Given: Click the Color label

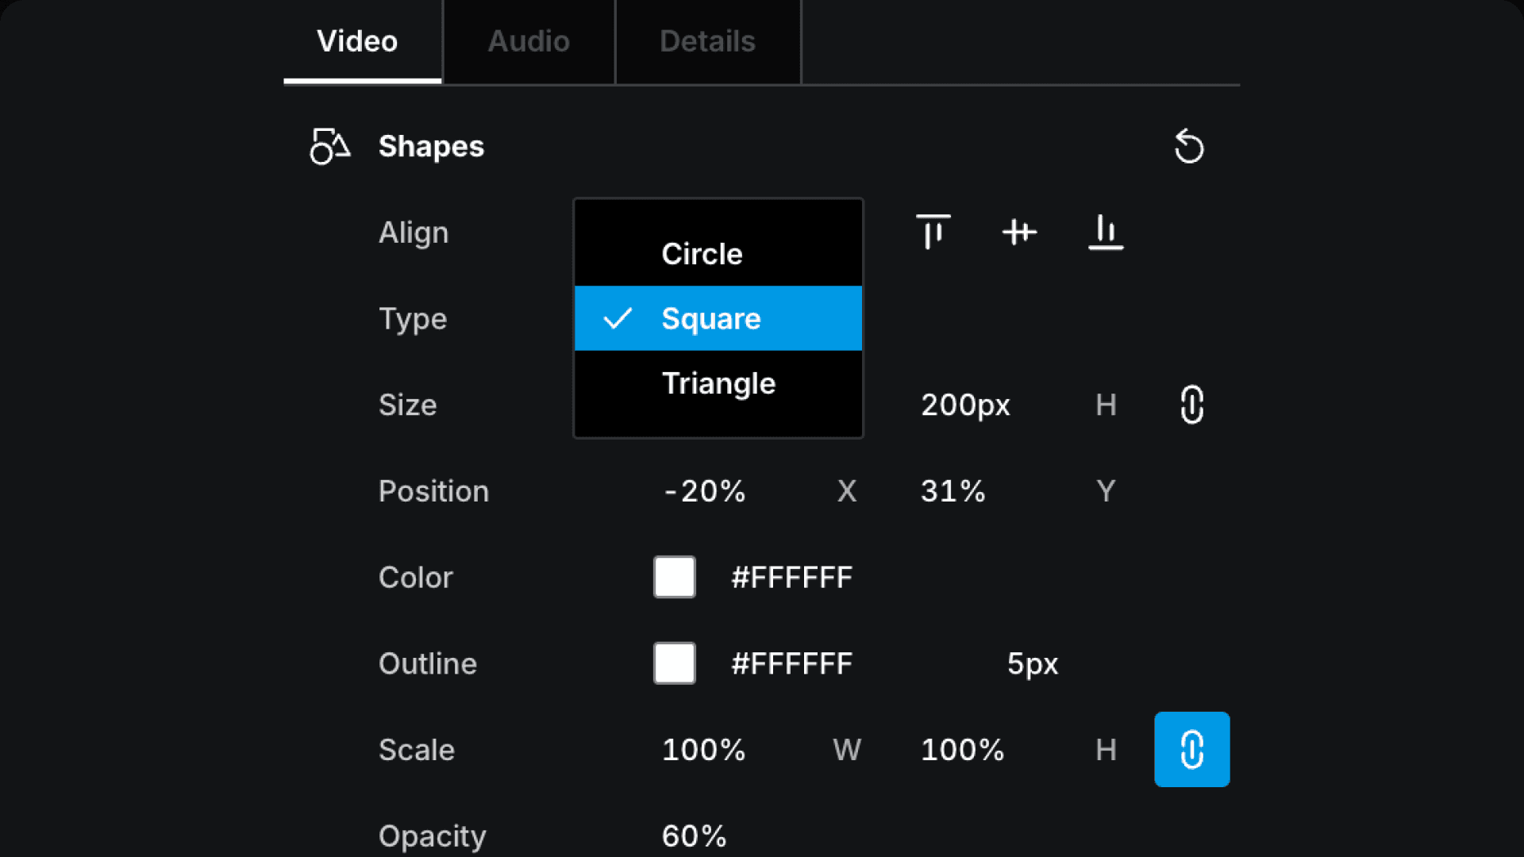Looking at the screenshot, I should coord(416,578).
